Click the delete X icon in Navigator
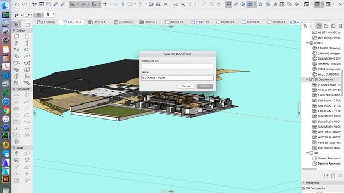Screen dimensions: 344x193 [340, 175]
